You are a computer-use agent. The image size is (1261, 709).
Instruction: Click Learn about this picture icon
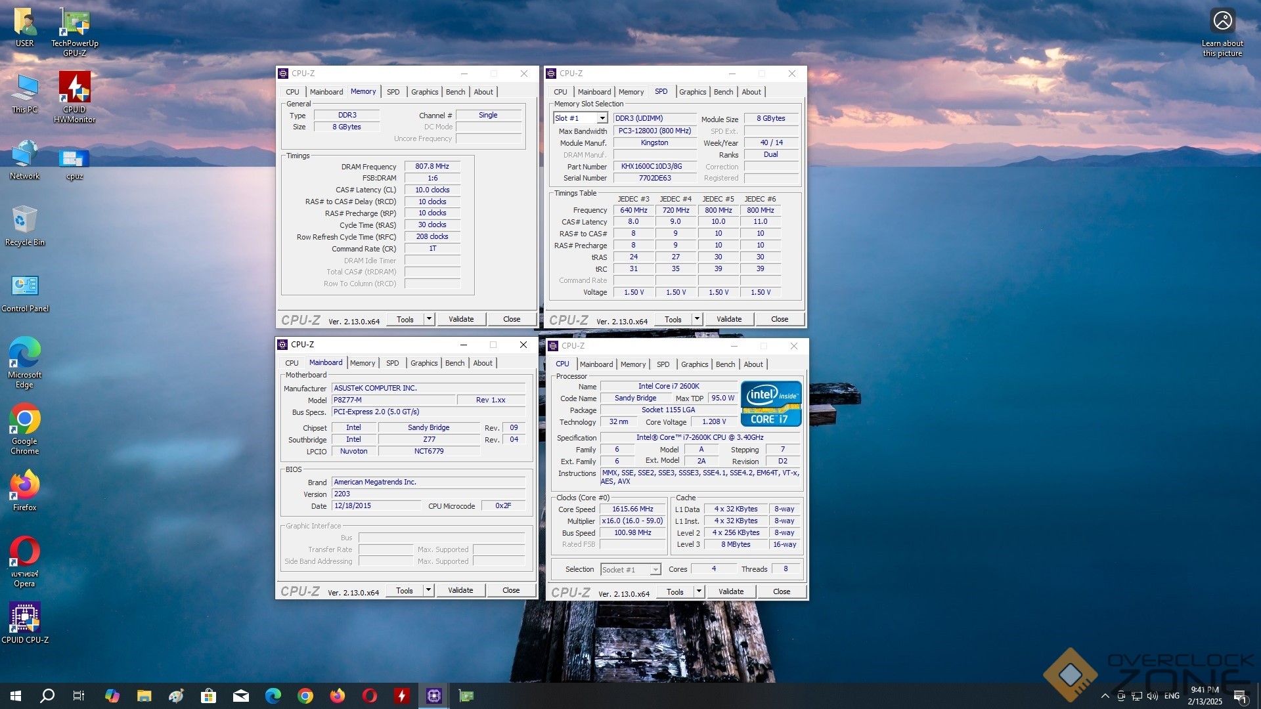pos(1222,33)
